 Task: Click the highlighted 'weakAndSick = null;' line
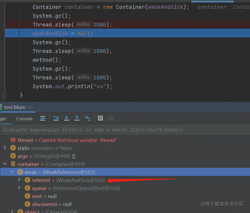(127, 33)
